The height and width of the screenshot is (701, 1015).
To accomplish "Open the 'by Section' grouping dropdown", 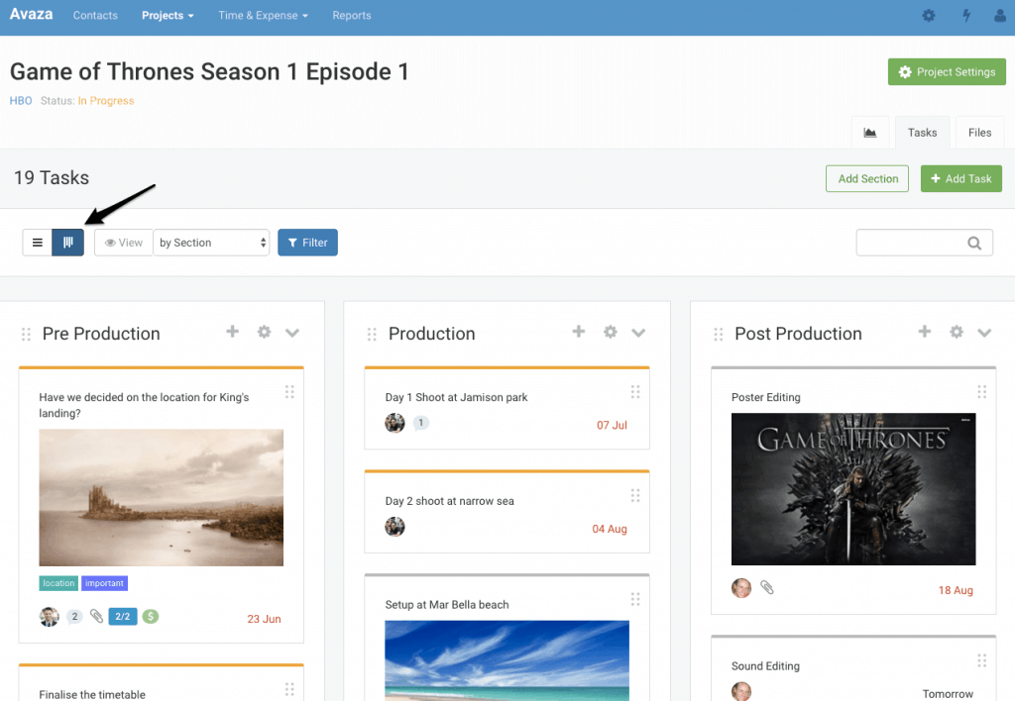I will point(212,243).
